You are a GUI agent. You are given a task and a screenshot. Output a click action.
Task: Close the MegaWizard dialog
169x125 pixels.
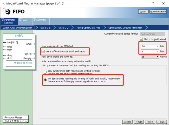point(163,3)
